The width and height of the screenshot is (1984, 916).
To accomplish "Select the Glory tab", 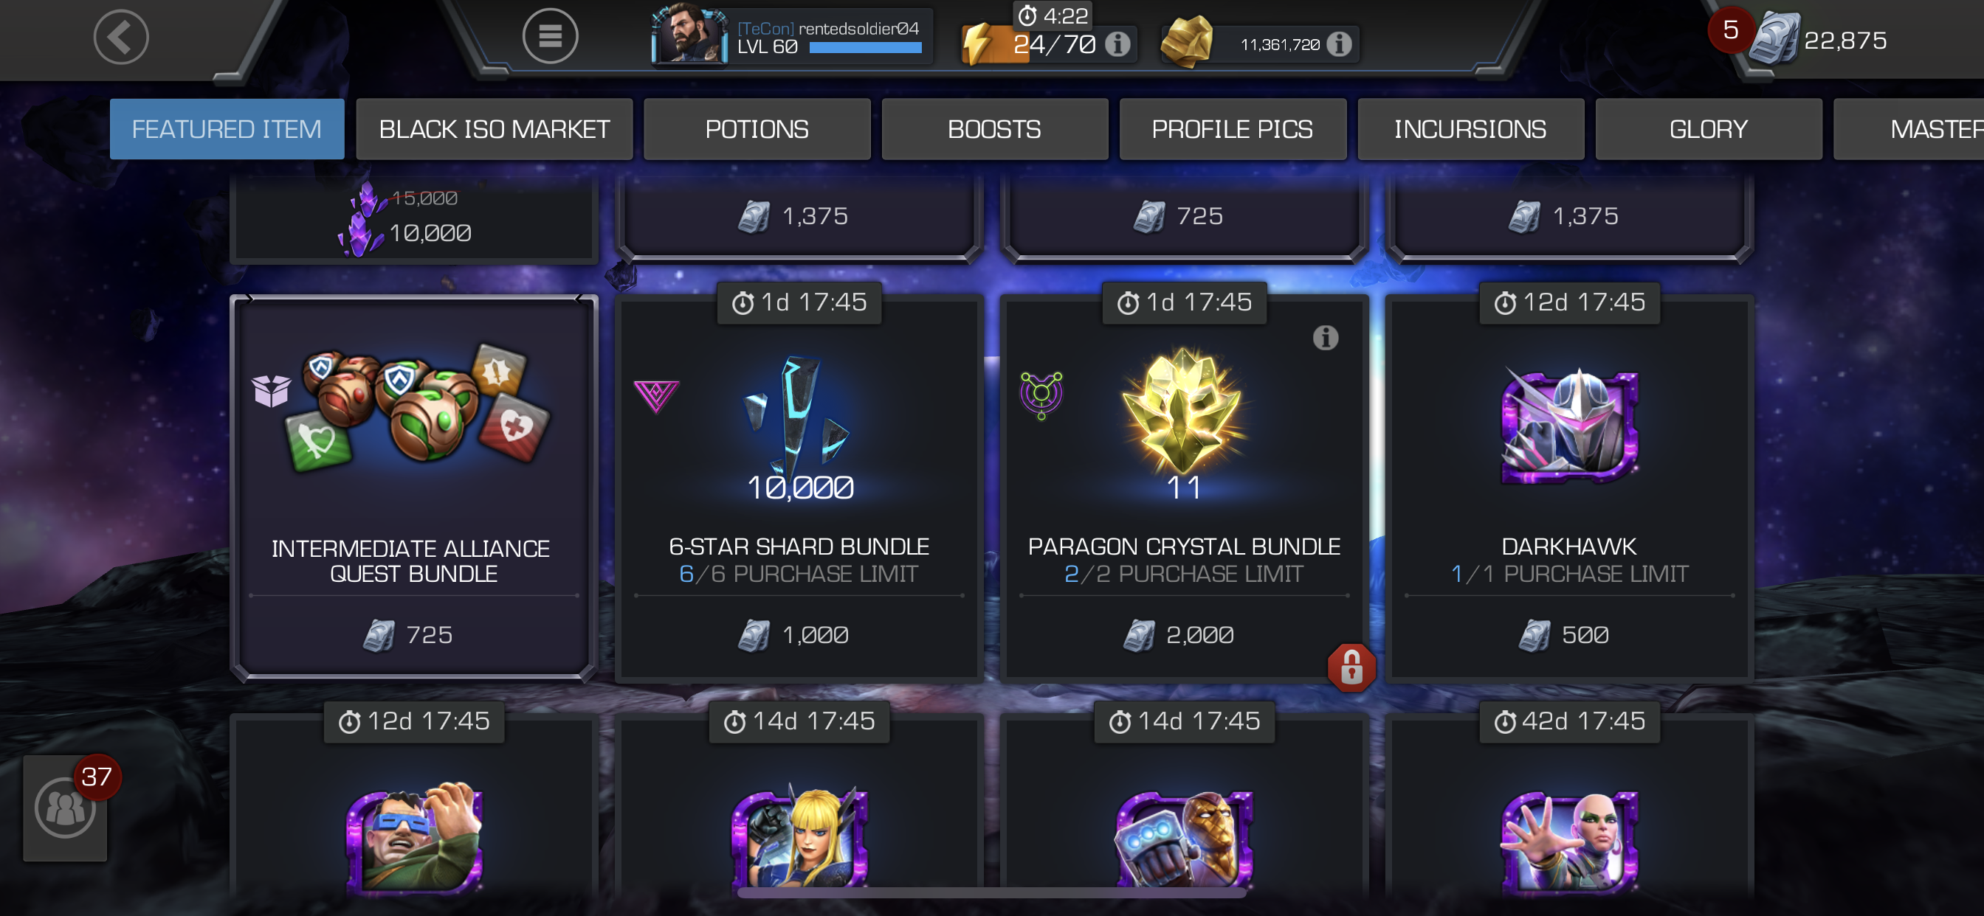I will tap(1708, 129).
